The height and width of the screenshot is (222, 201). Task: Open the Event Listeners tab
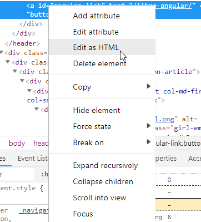point(33,159)
